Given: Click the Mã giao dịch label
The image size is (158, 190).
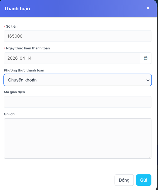Looking at the screenshot, I should [14, 92].
